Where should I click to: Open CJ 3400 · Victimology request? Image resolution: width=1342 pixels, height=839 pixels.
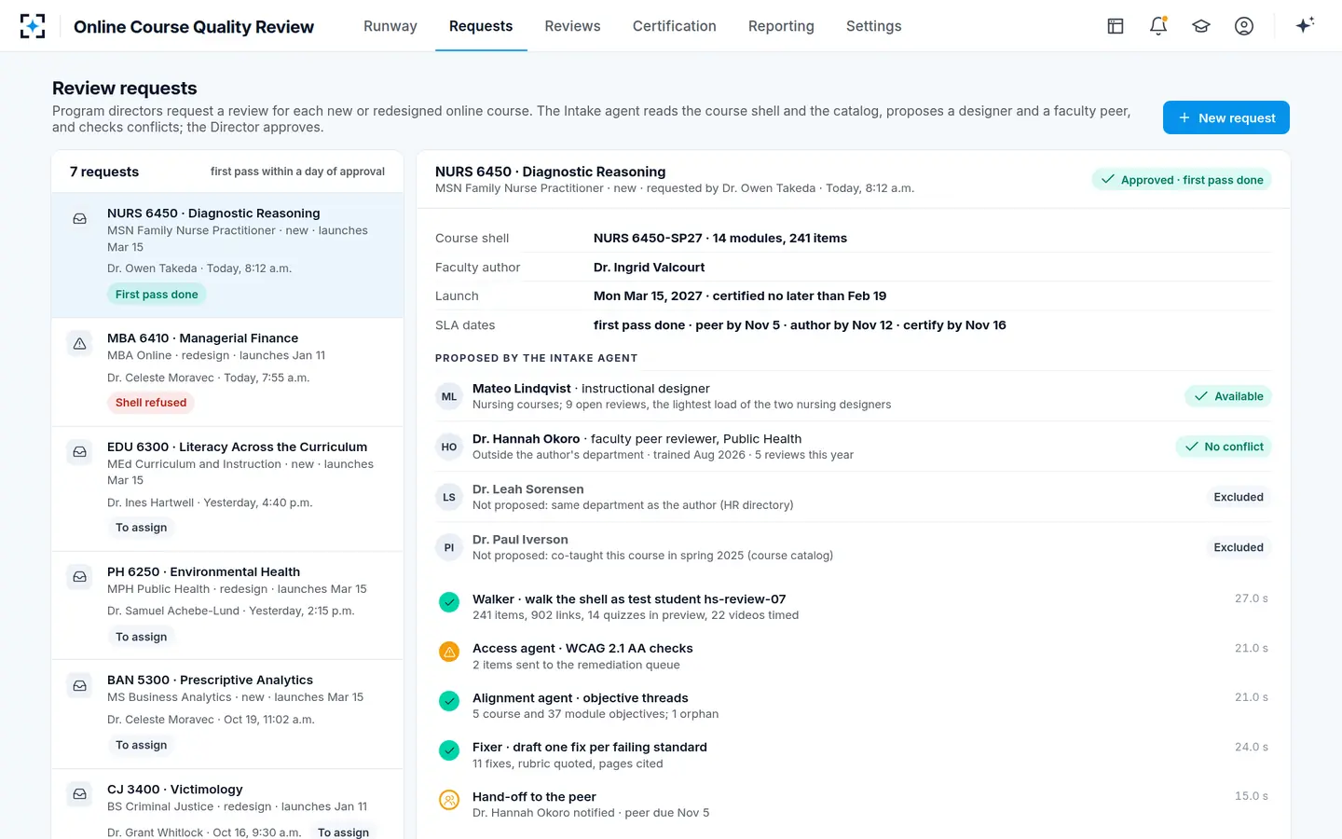227,804
